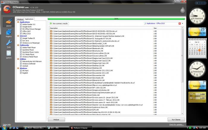Image resolution: width=208 pixels, height=130 pixels.
Task: Click the Windows category folder icon in tree
Action: click(18, 68)
